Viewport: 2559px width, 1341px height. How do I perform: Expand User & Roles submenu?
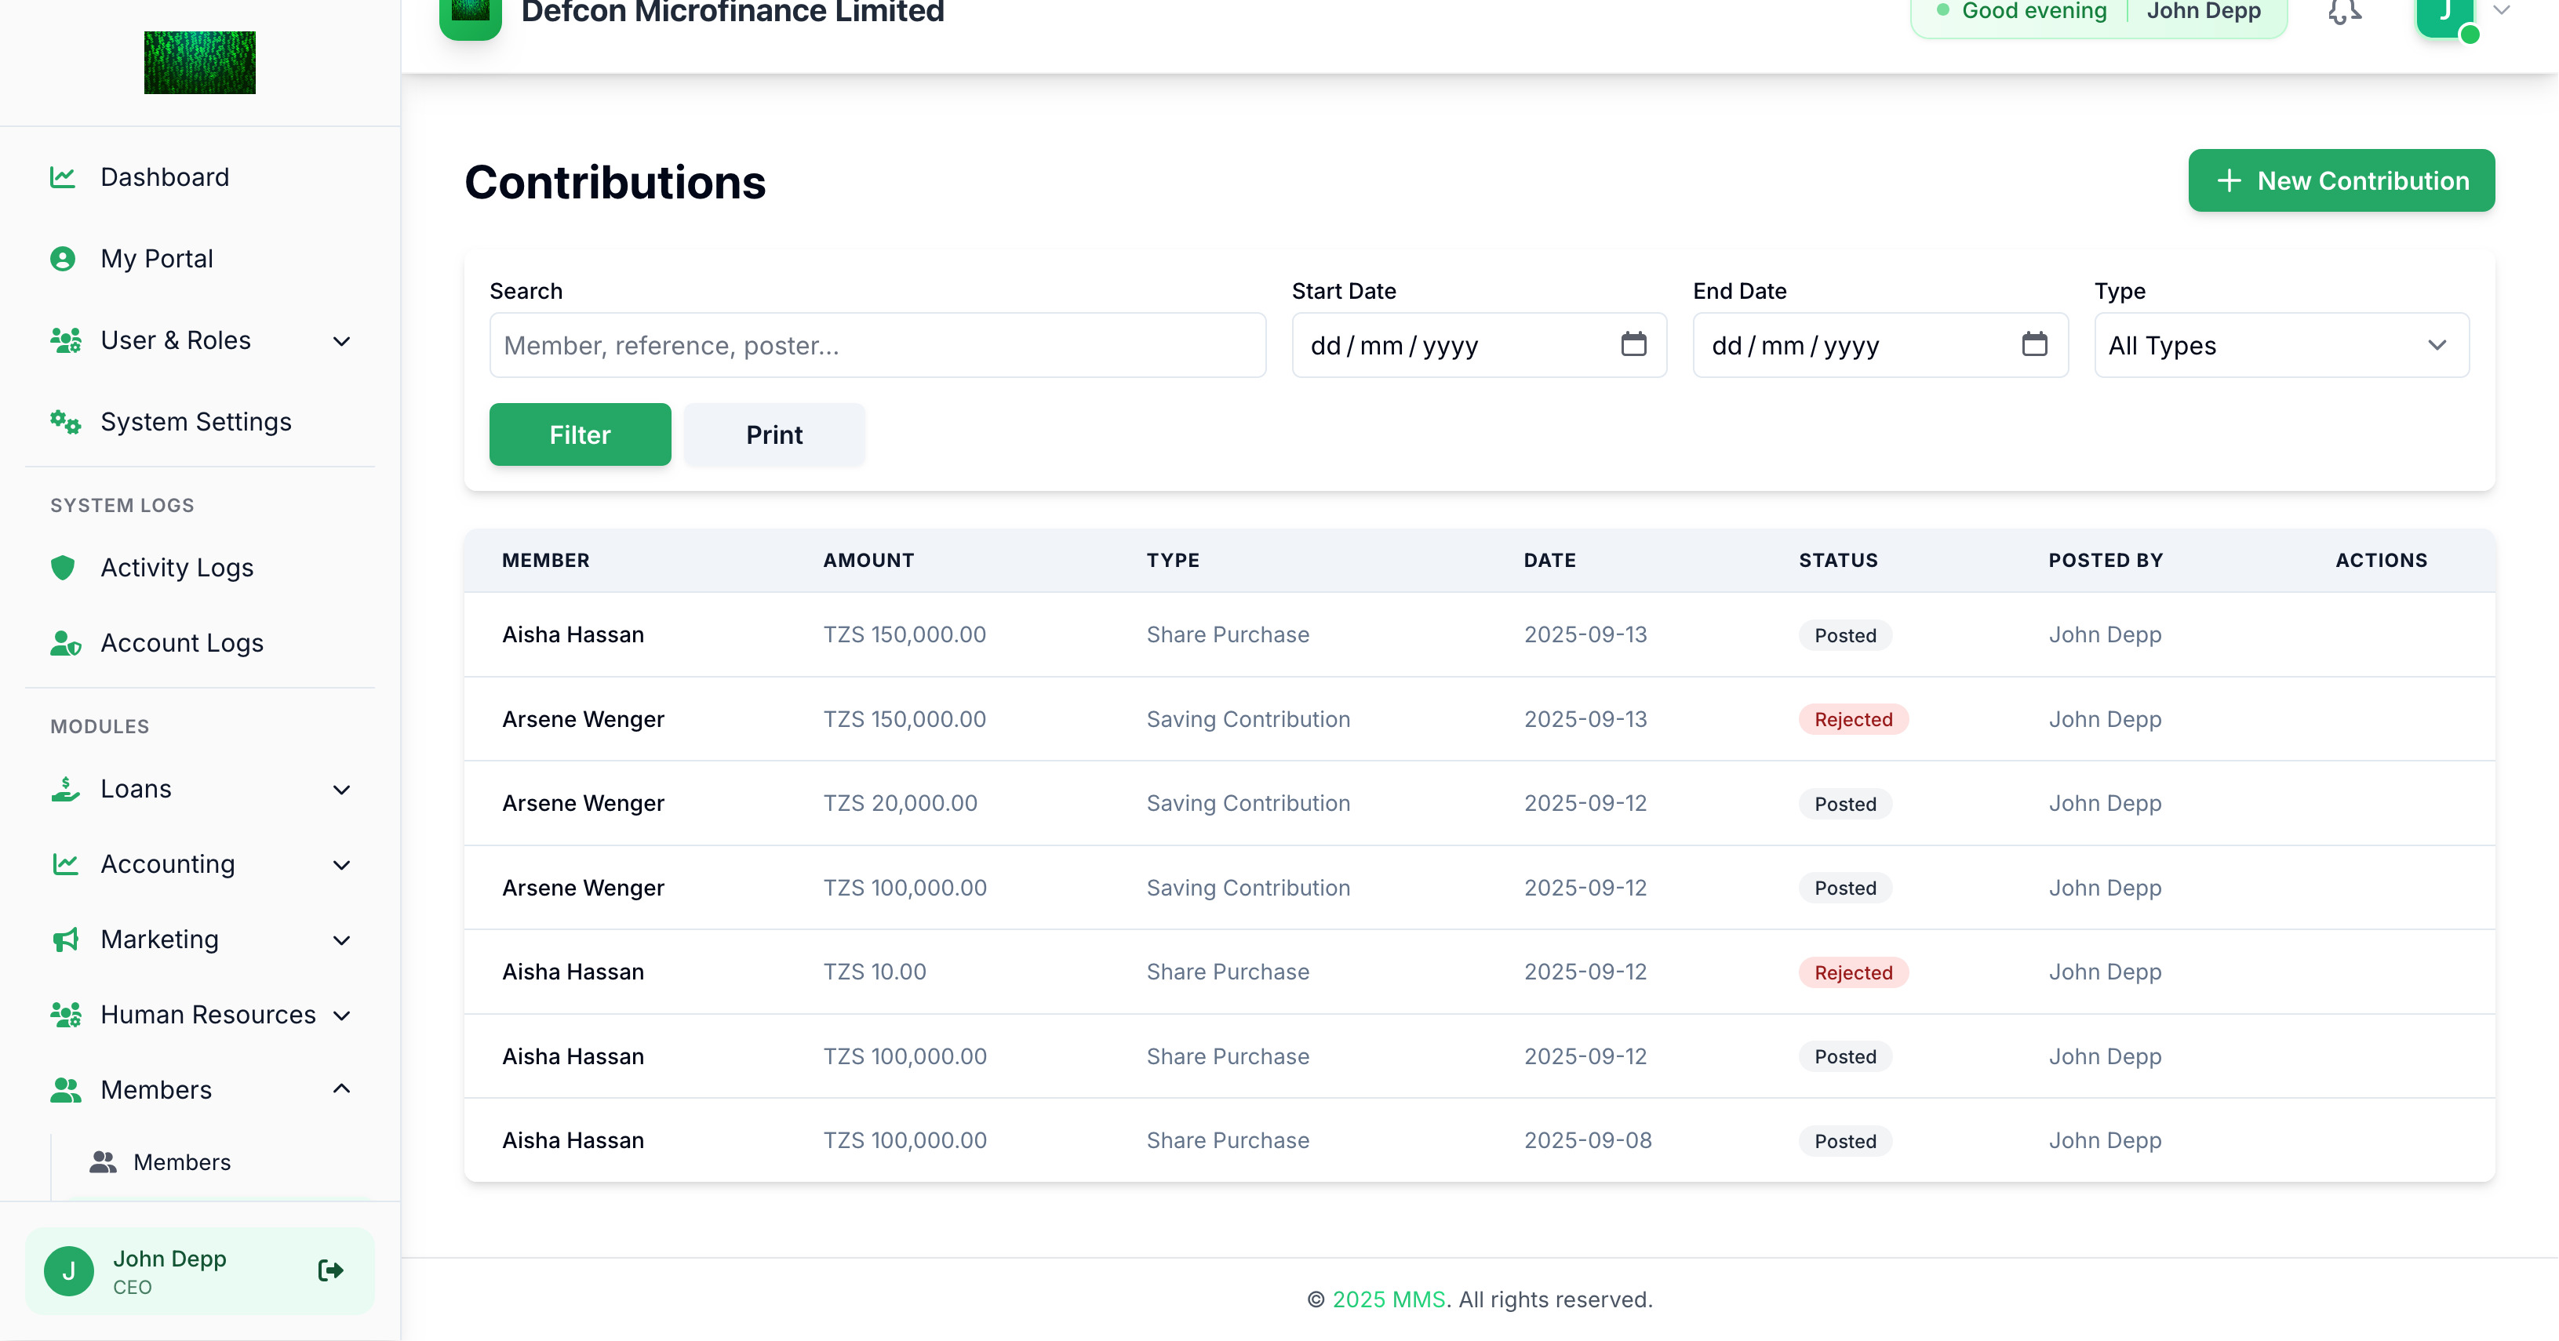click(x=340, y=340)
